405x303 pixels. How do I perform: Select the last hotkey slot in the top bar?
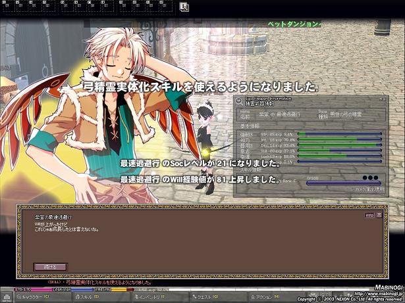(165, 6)
